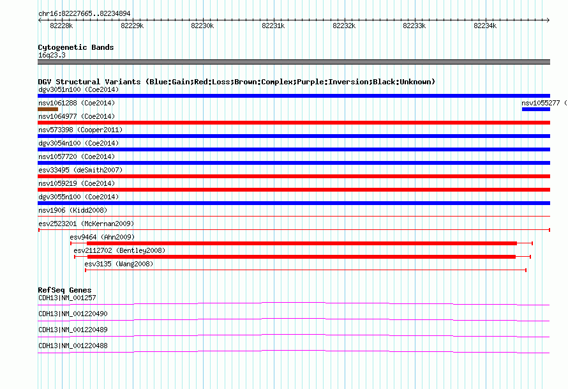568x389 pixels.
Task: Select the 82233k ruler tick label
Action: pyautogui.click(x=414, y=26)
